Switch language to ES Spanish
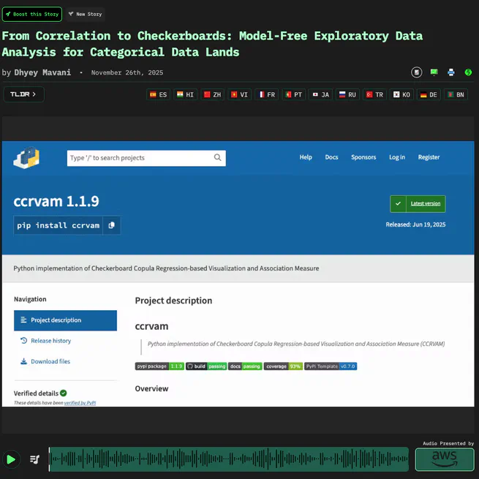 pos(158,95)
